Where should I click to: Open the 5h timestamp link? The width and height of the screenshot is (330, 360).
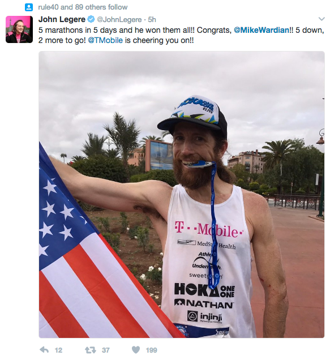[152, 20]
